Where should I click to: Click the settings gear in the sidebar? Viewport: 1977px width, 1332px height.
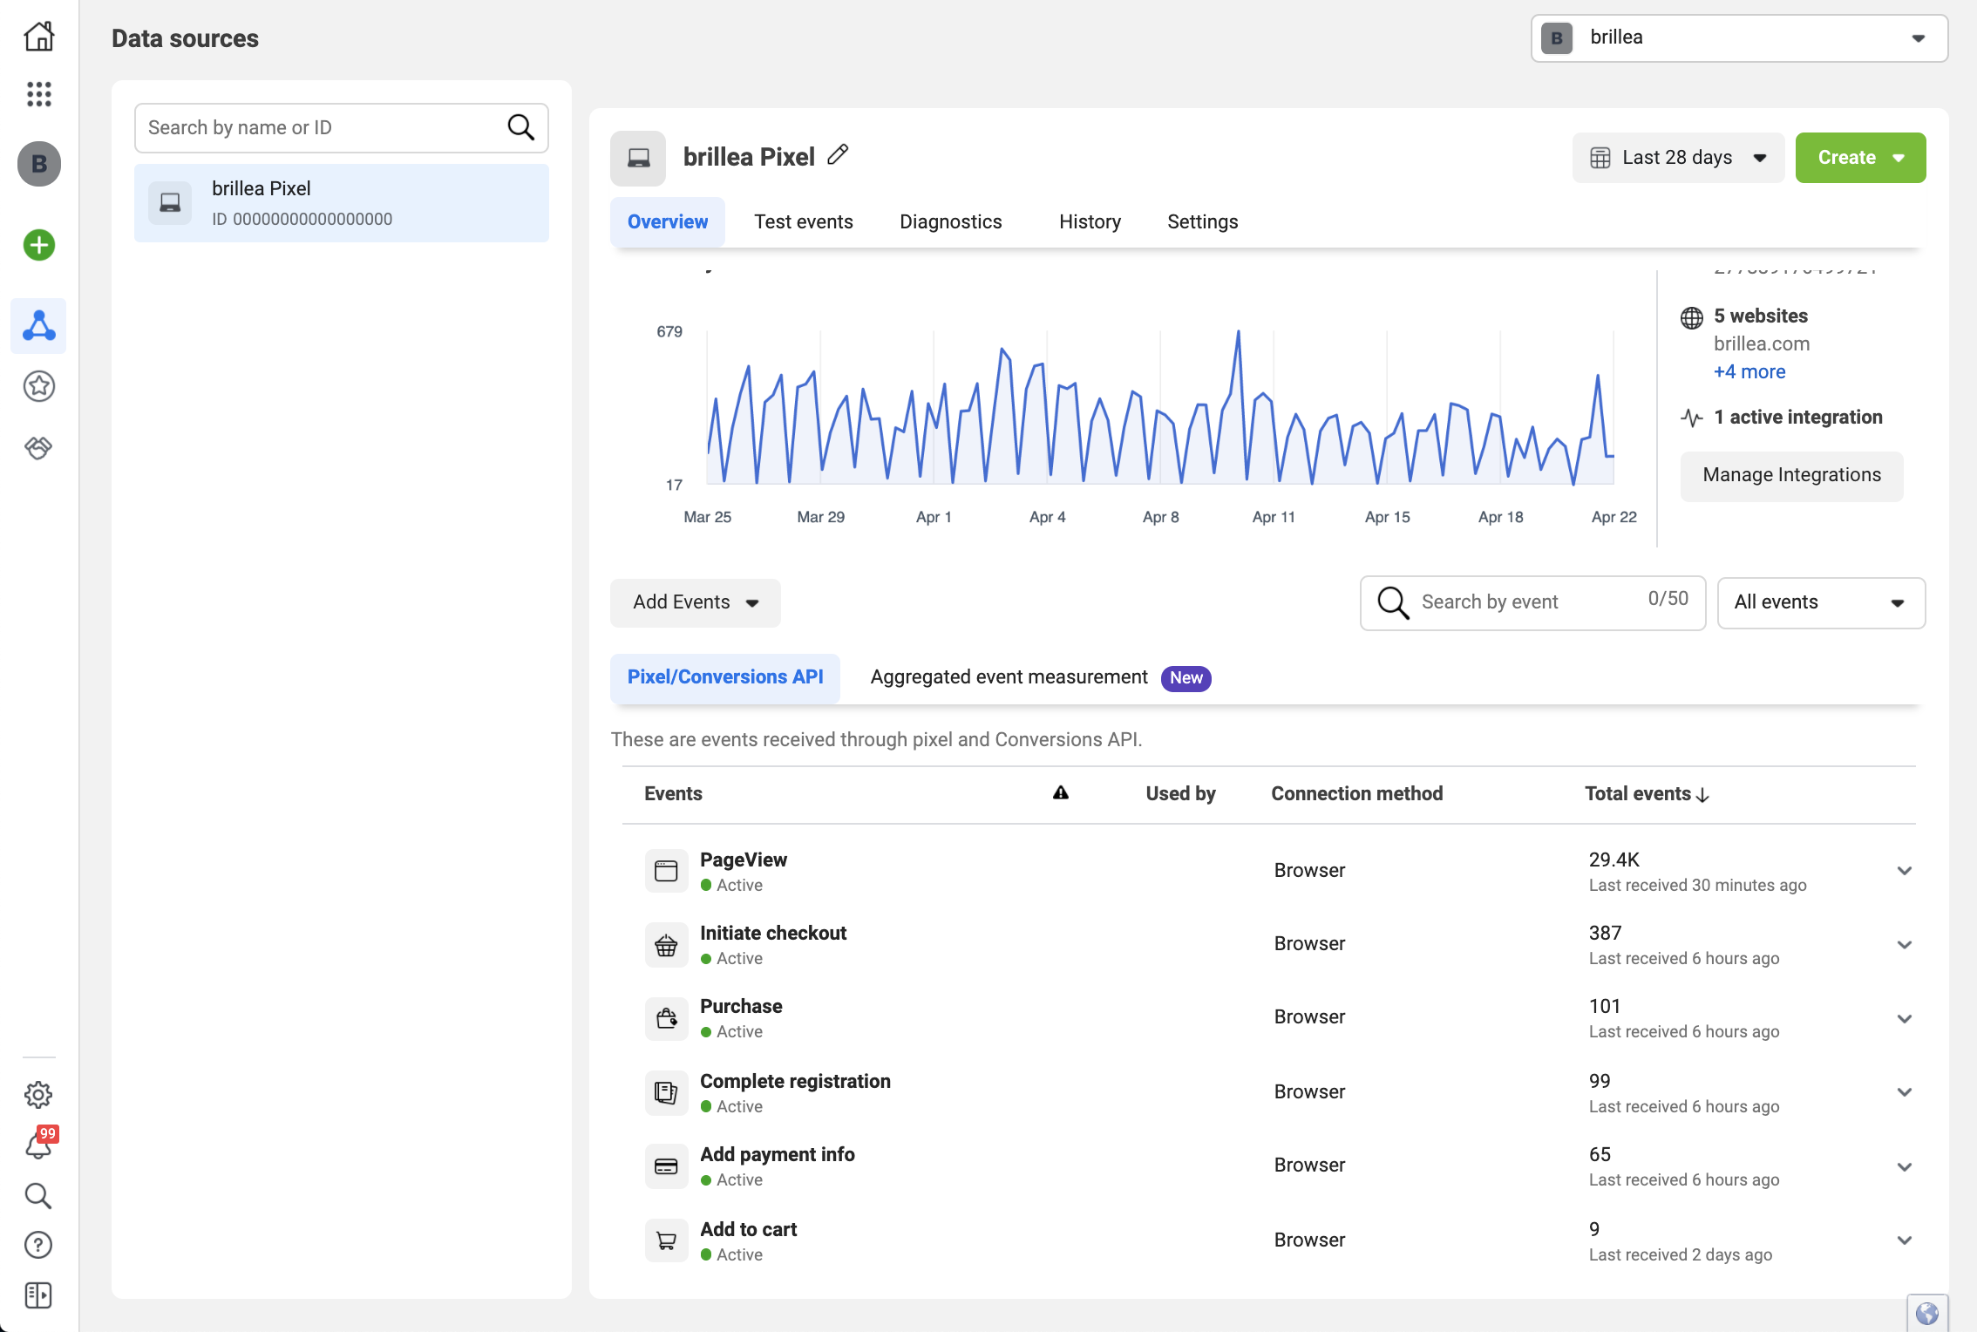tap(38, 1094)
